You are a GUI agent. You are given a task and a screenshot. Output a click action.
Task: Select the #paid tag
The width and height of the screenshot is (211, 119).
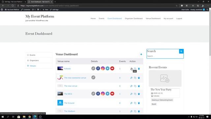pyautogui.click(x=154, y=104)
